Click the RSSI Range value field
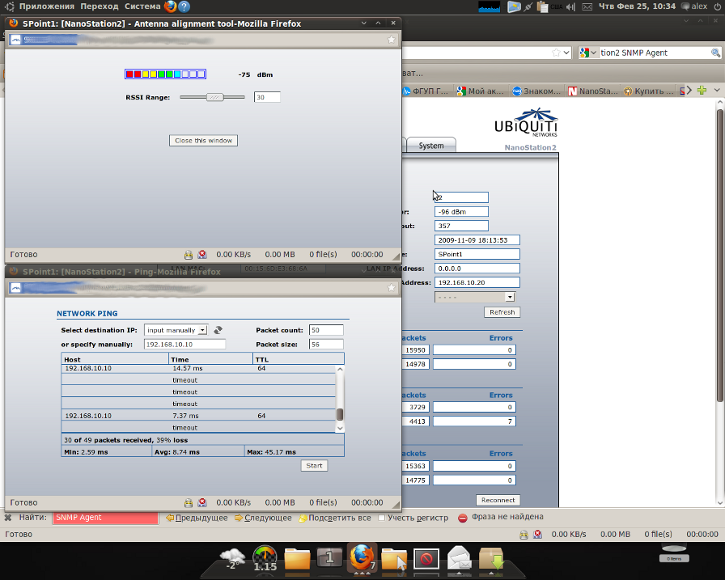Screen dimensions: 725x580 pyautogui.click(x=267, y=97)
